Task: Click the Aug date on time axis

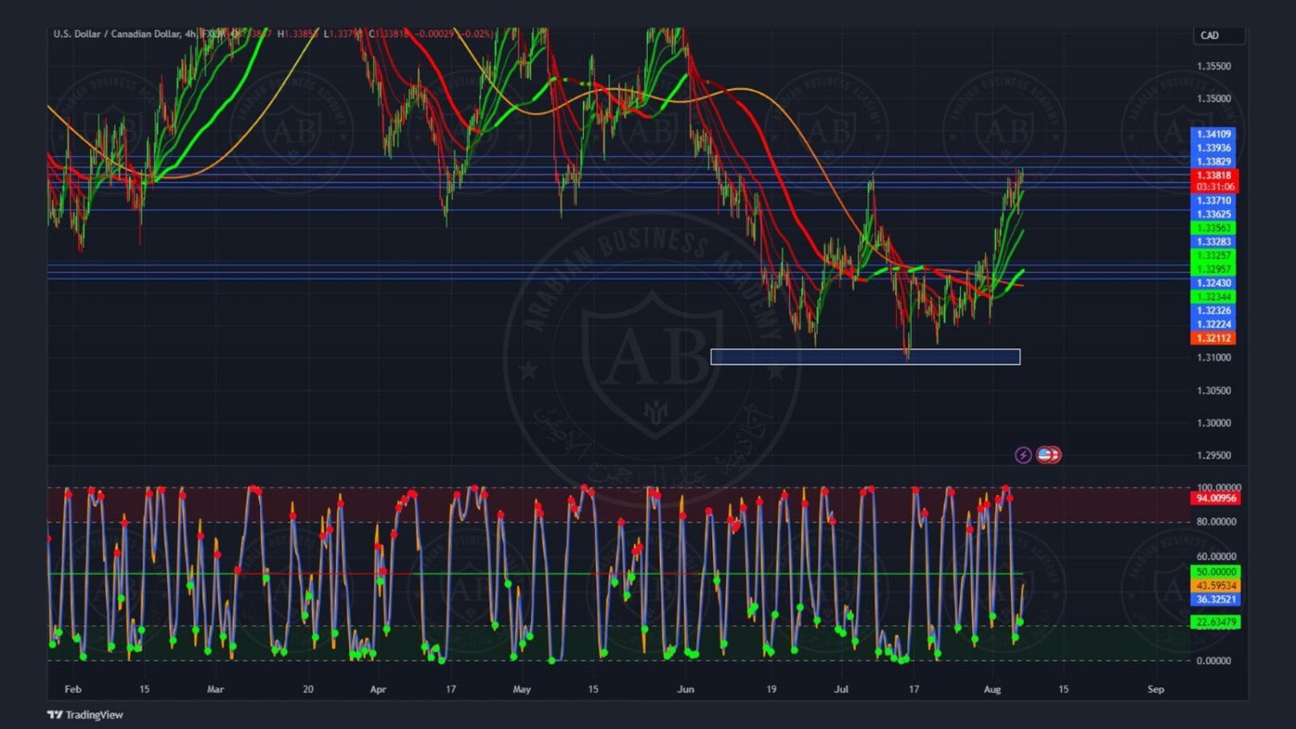Action: 992,689
